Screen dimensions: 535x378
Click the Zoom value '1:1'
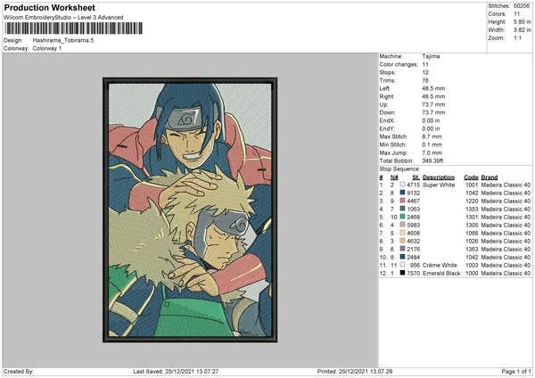(517, 37)
